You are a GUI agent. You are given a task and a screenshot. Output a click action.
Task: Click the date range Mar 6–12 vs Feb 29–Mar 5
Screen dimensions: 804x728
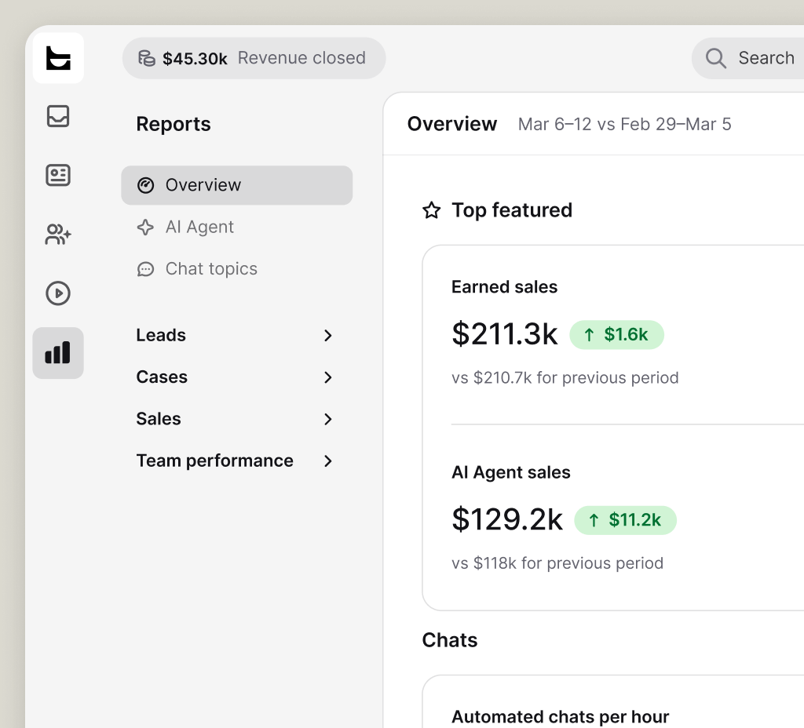pos(624,125)
